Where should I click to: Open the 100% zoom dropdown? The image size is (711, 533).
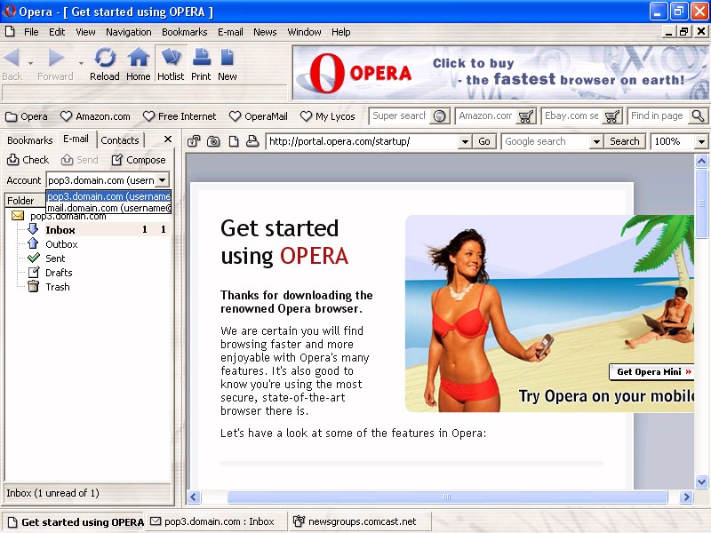pos(701,141)
